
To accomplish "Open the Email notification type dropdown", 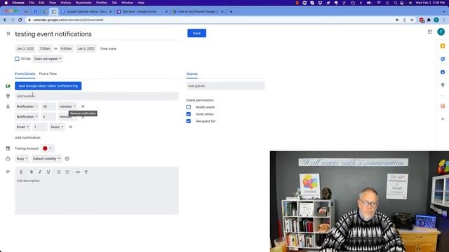I will click(x=22, y=127).
